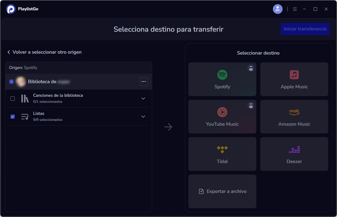Expand Canciones de la biblioteca section
The width and height of the screenshot is (337, 217).
click(143, 98)
